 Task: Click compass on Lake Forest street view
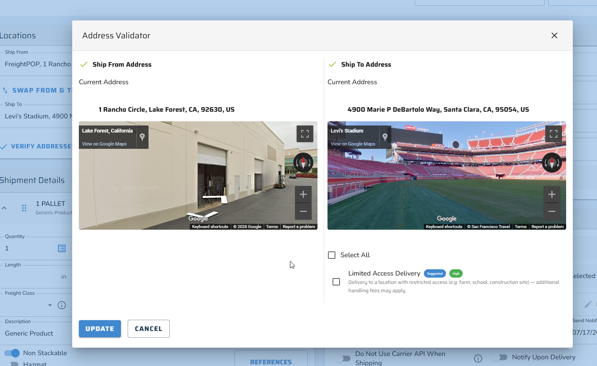tap(303, 163)
